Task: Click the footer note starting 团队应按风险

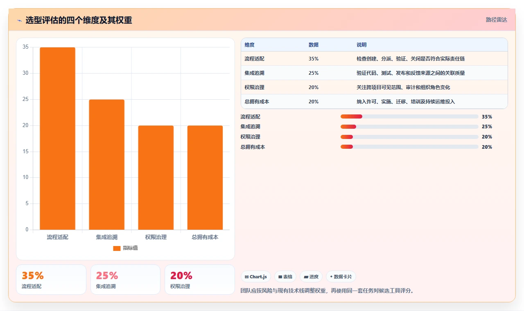Action: pos(328,291)
